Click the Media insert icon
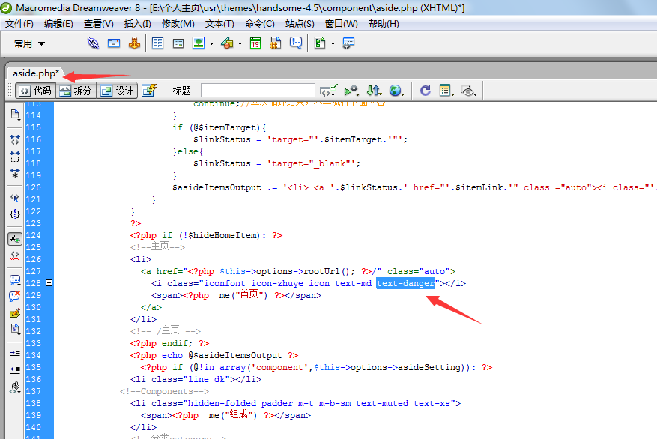The height and width of the screenshot is (439, 657). click(x=227, y=43)
